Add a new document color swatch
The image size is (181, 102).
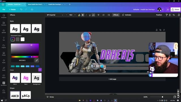pyautogui.click(x=12, y=39)
